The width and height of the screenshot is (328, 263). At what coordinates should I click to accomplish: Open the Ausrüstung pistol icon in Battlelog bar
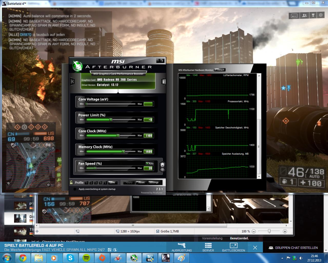point(182,247)
